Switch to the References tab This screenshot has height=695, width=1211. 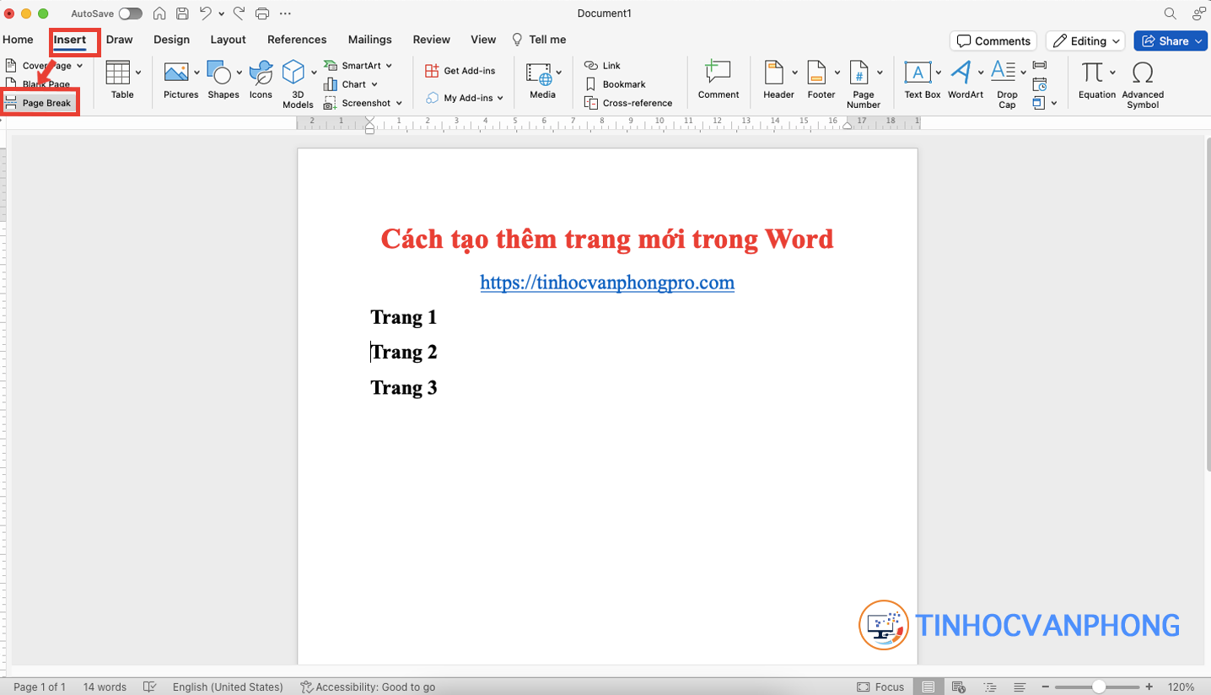coord(297,40)
